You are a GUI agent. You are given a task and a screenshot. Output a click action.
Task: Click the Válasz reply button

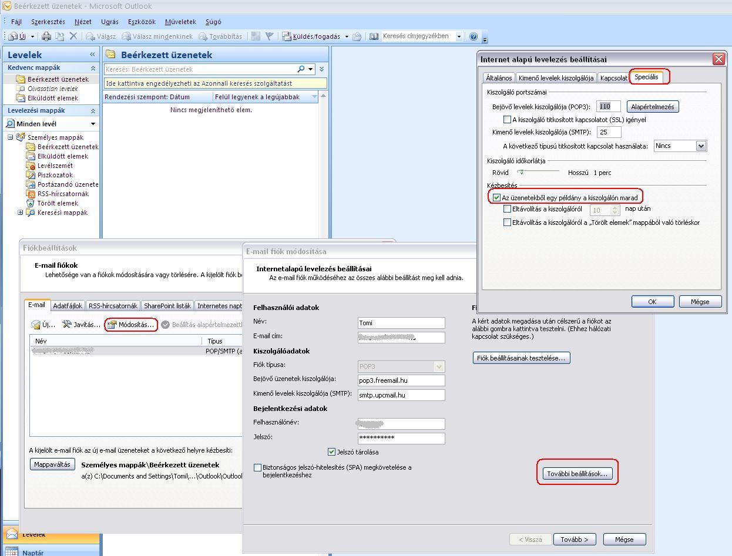pos(101,36)
